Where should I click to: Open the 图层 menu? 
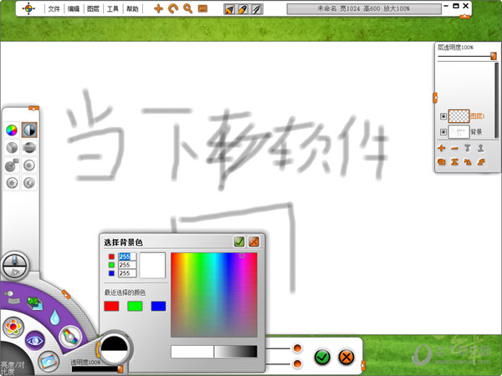pos(93,8)
